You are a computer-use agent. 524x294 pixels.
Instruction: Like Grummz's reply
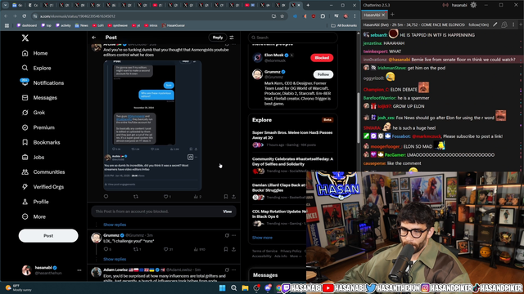point(165,249)
